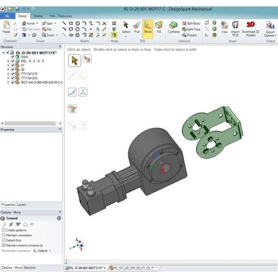Toggle visibility of Solid item

(x=13, y=57)
